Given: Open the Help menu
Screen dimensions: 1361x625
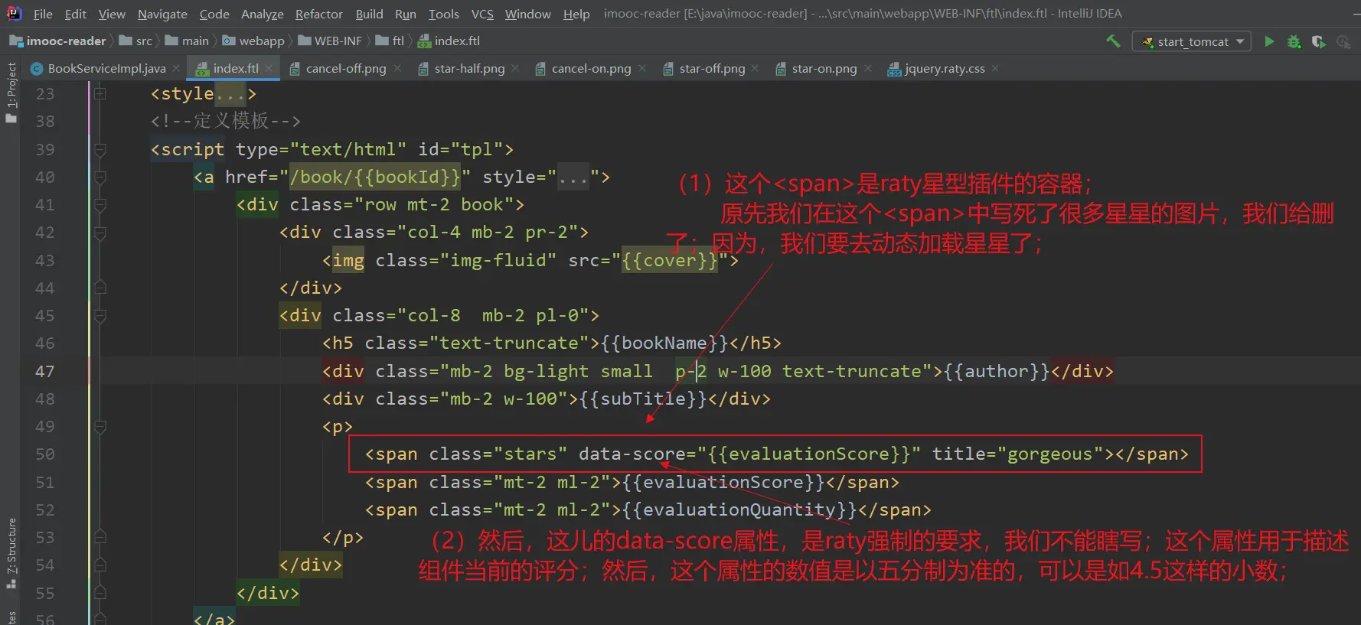Looking at the screenshot, I should (576, 14).
